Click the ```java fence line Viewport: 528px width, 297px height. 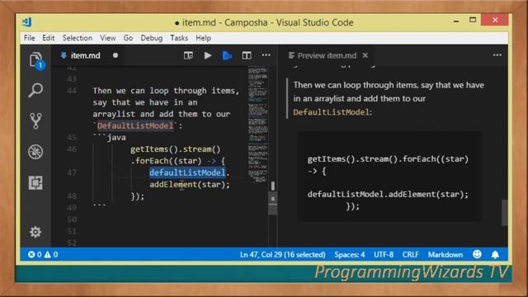tap(110, 138)
